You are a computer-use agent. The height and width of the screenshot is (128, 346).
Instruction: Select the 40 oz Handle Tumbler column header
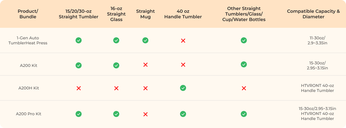183,14
